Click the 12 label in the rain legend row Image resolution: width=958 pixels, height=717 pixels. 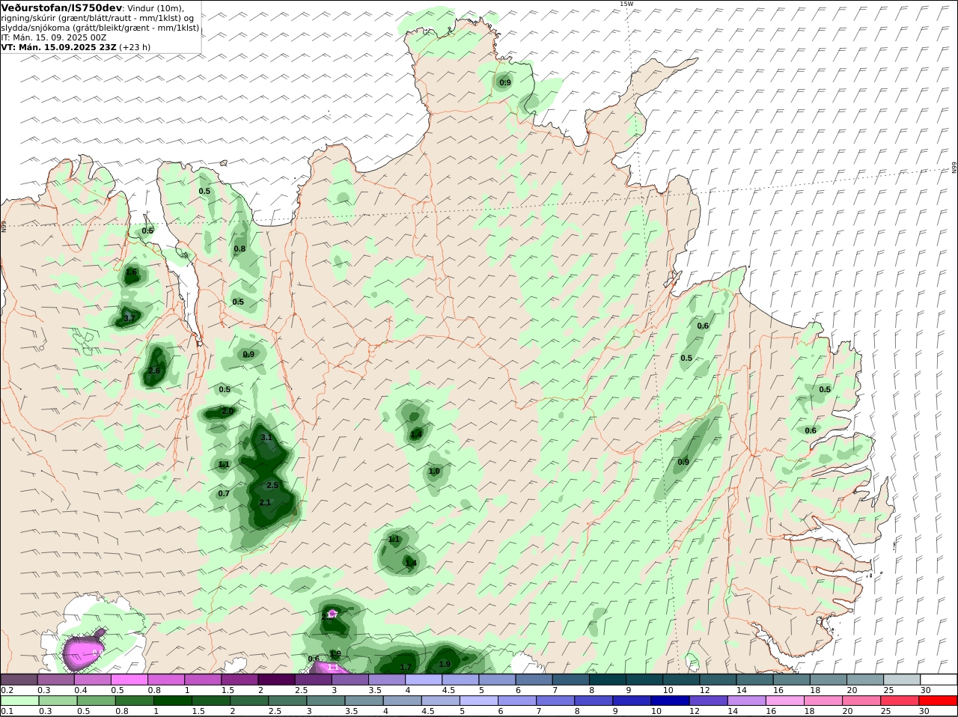pyautogui.click(x=693, y=712)
